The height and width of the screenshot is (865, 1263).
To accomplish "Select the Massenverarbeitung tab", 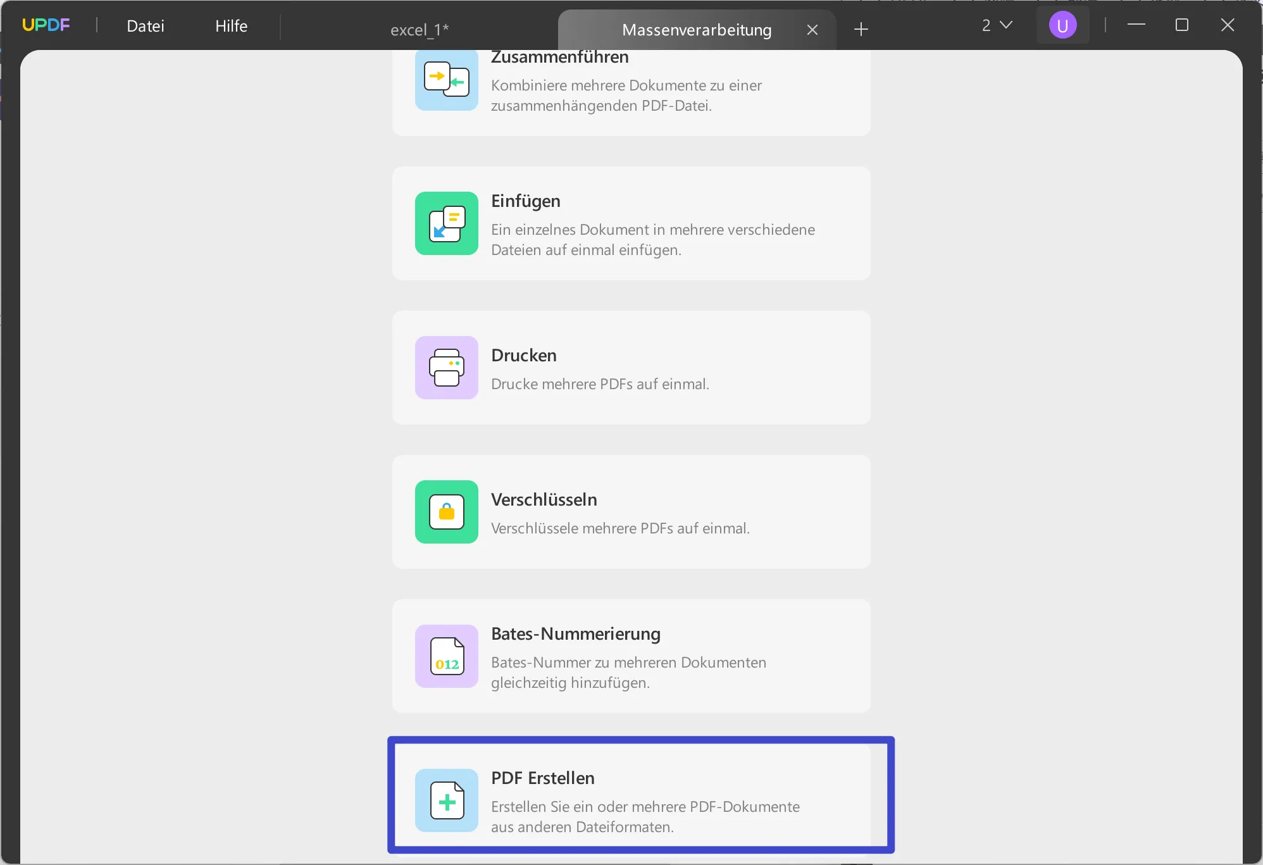I will coord(696,30).
